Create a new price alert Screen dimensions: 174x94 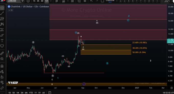coord(79,1)
